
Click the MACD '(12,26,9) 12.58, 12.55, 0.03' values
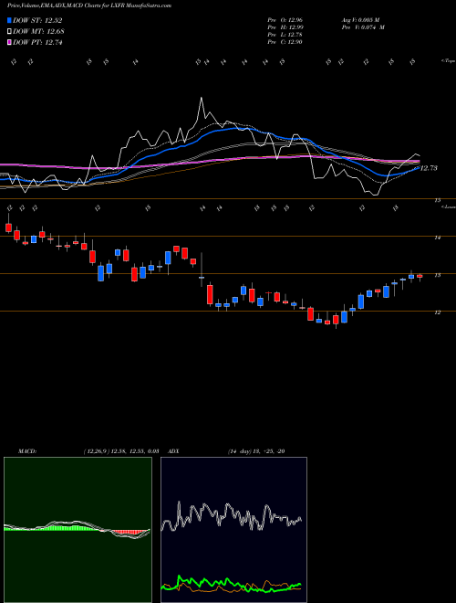[121, 451]
